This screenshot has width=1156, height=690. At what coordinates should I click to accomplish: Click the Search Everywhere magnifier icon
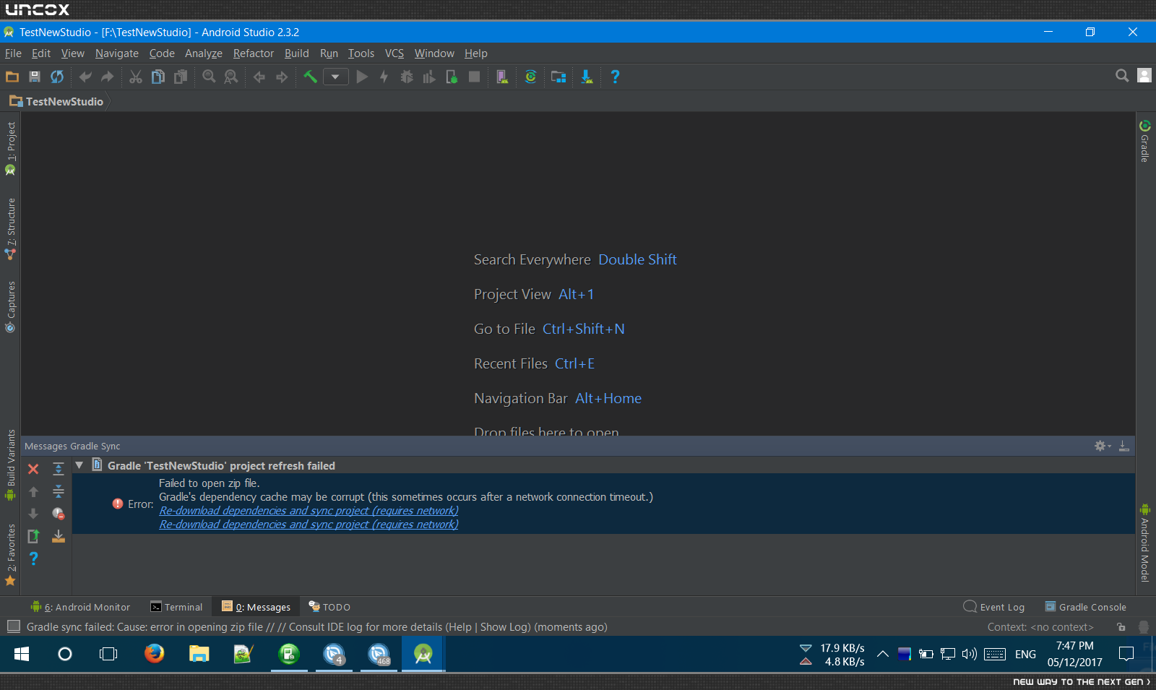(x=1122, y=75)
